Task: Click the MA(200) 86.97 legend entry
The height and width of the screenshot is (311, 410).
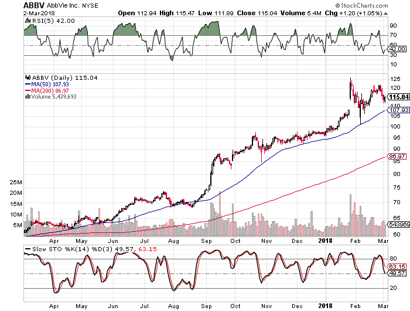Action: coord(47,90)
